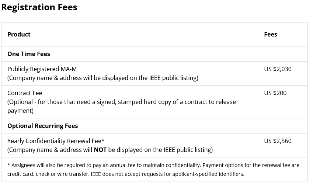Viewport: 313px width, 184px height.
Task: Click the 'will be displayed' note under MA-M
Action: click(x=103, y=78)
